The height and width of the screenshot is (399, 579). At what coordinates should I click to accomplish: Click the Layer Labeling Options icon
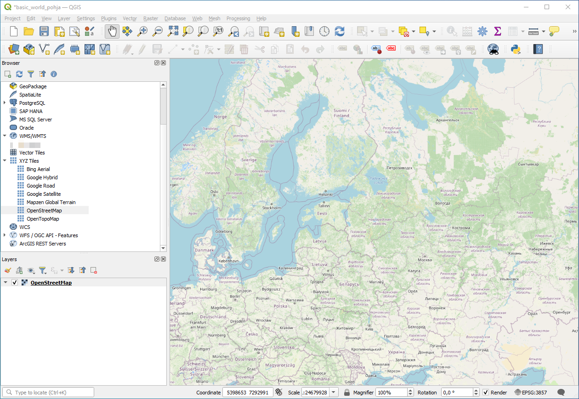click(342, 49)
